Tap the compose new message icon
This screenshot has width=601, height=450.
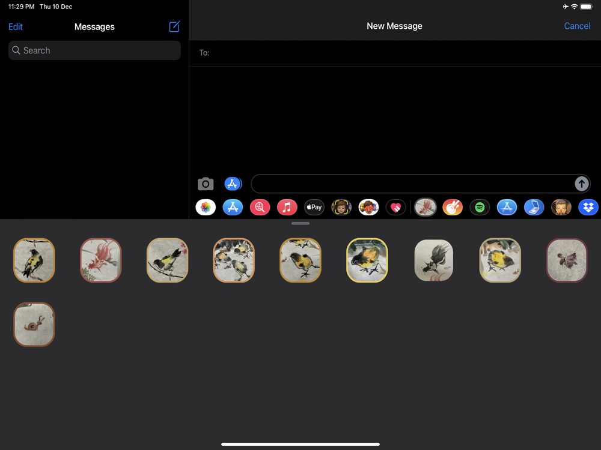[174, 26]
